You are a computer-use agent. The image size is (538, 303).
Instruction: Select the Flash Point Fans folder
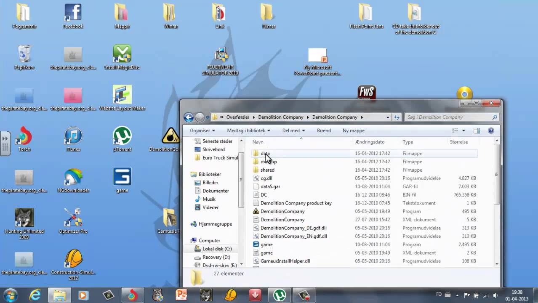[366, 16]
